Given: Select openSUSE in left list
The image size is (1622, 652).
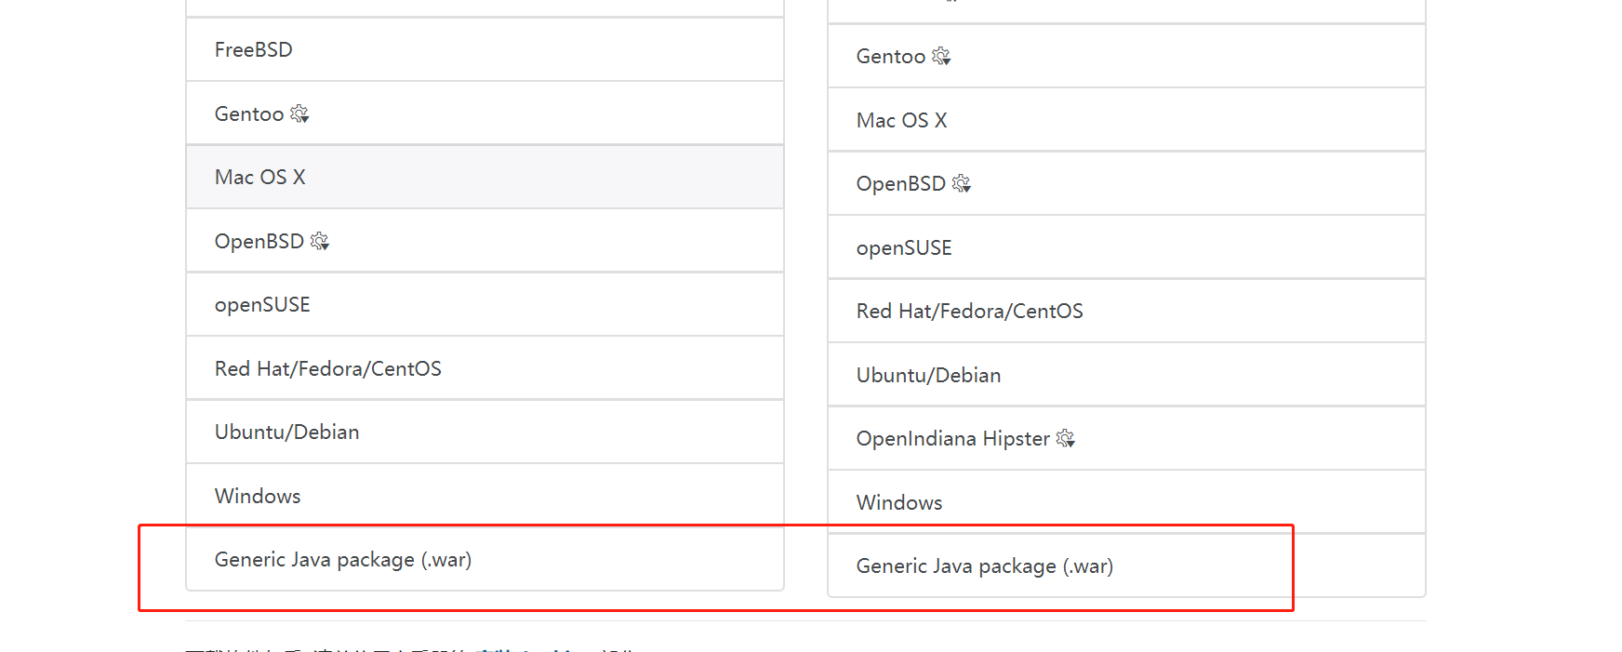Looking at the screenshot, I should [x=485, y=304].
